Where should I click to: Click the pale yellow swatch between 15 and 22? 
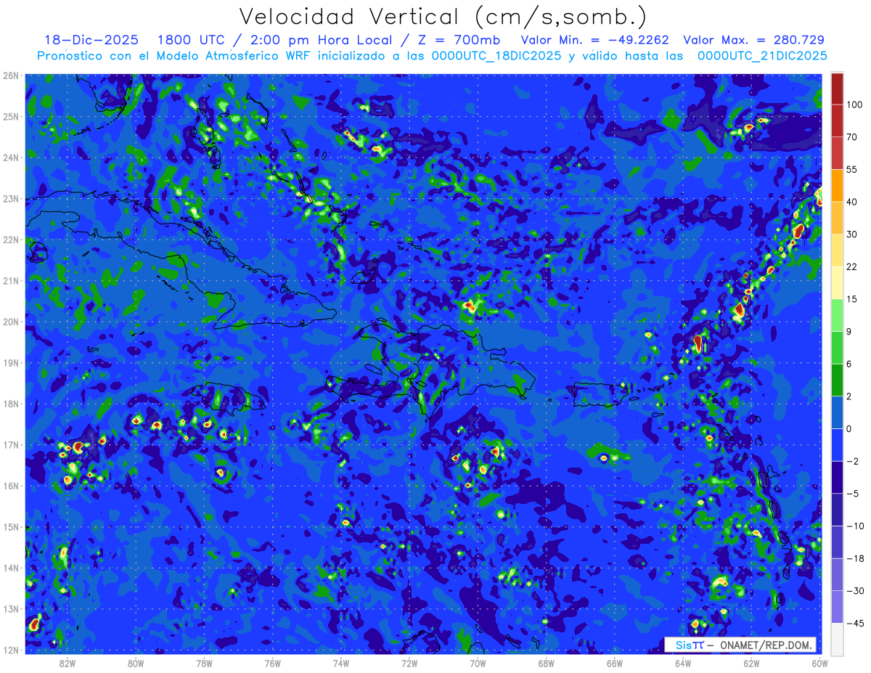pos(837,282)
